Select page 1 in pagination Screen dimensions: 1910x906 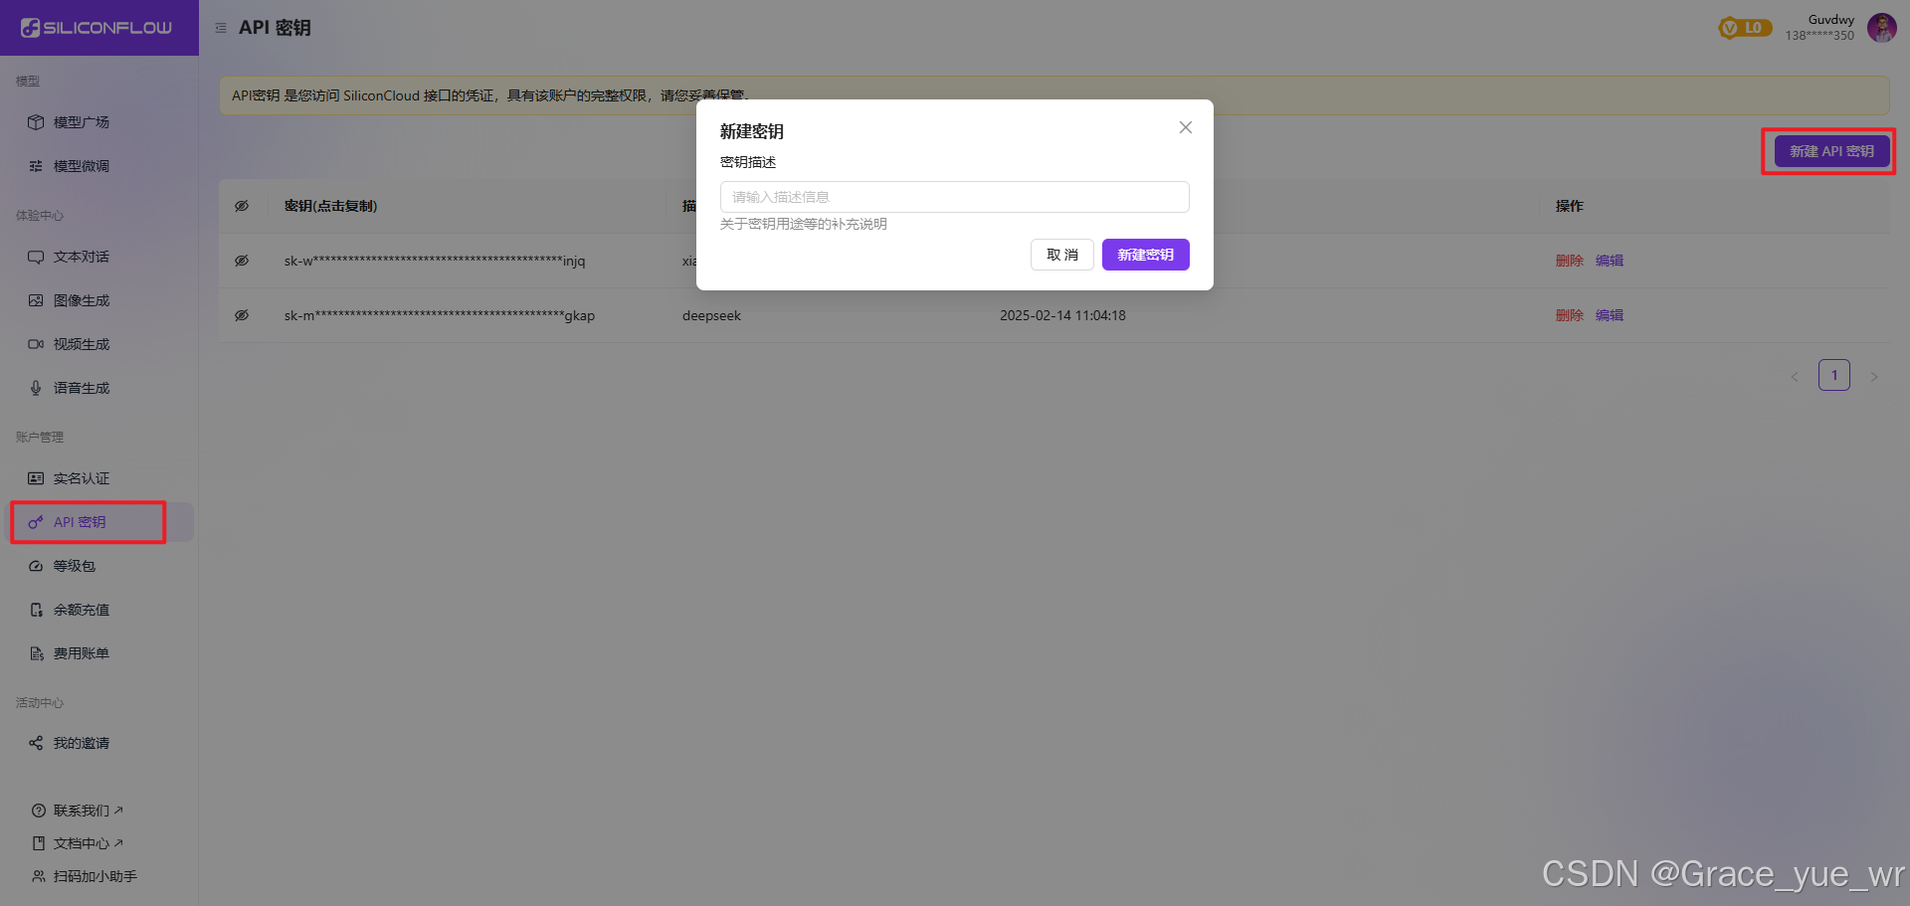[x=1834, y=375]
